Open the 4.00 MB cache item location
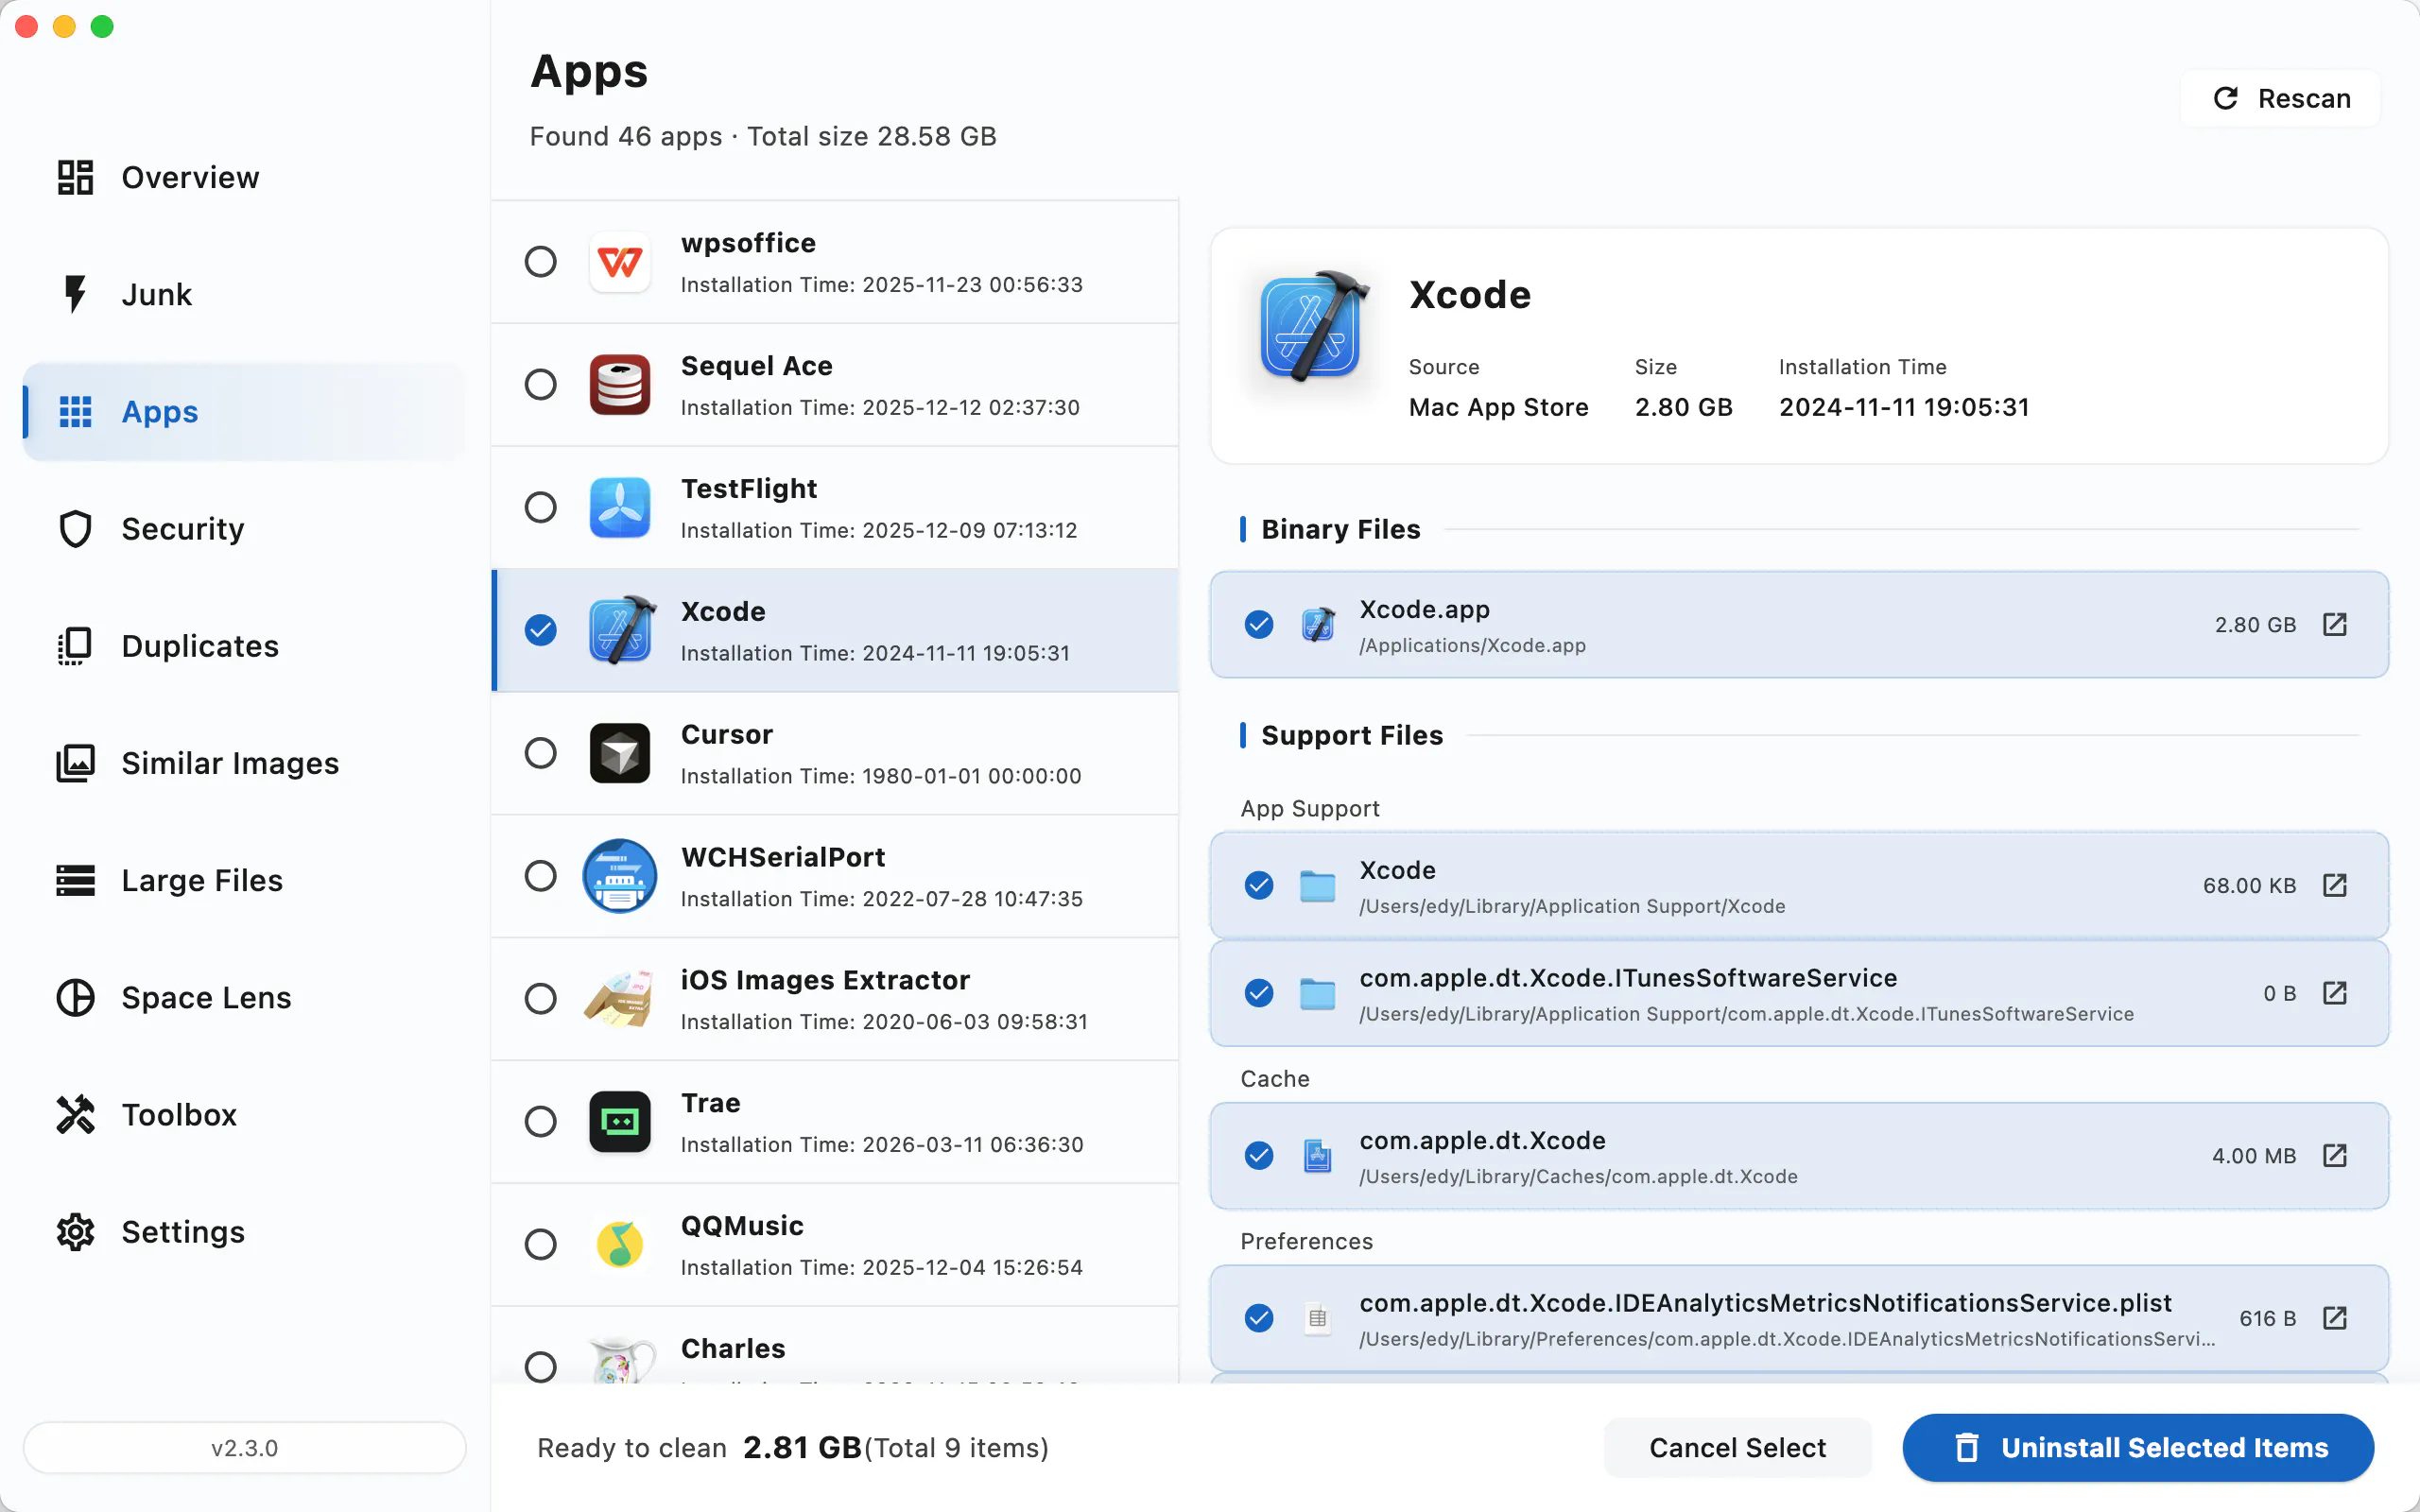Screen dimensions: 2420x1512 click(x=2334, y=1156)
